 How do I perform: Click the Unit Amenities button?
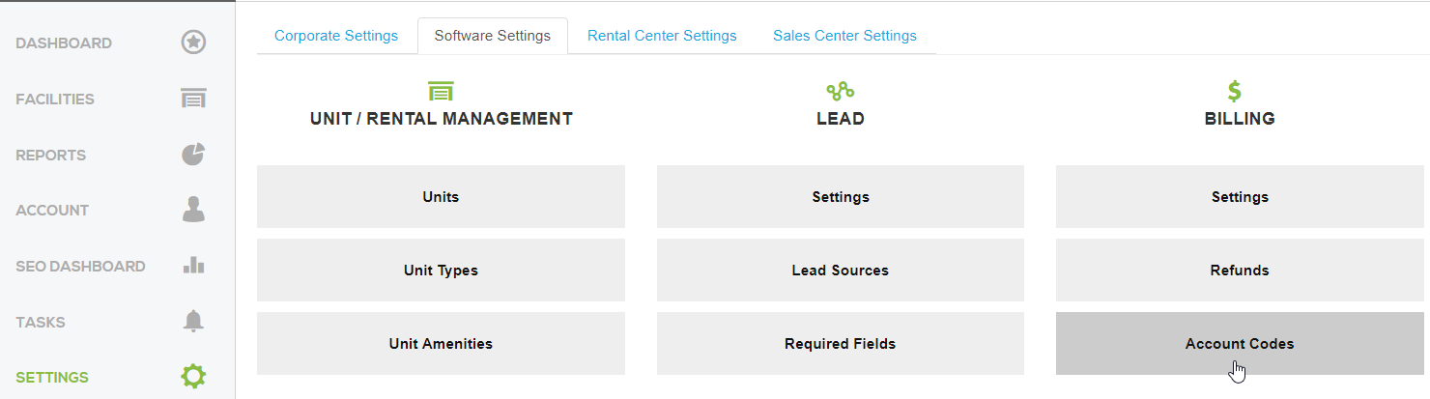441,344
